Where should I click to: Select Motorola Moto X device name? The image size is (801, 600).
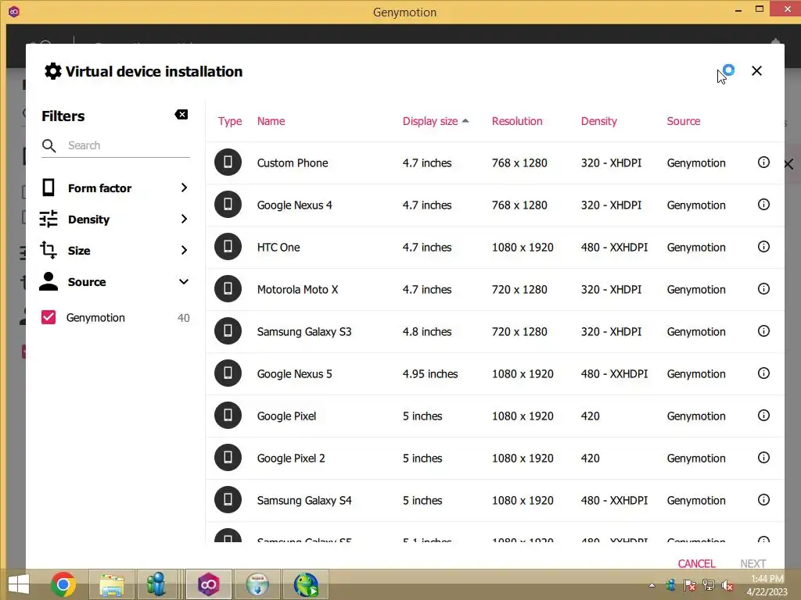pyautogui.click(x=297, y=289)
